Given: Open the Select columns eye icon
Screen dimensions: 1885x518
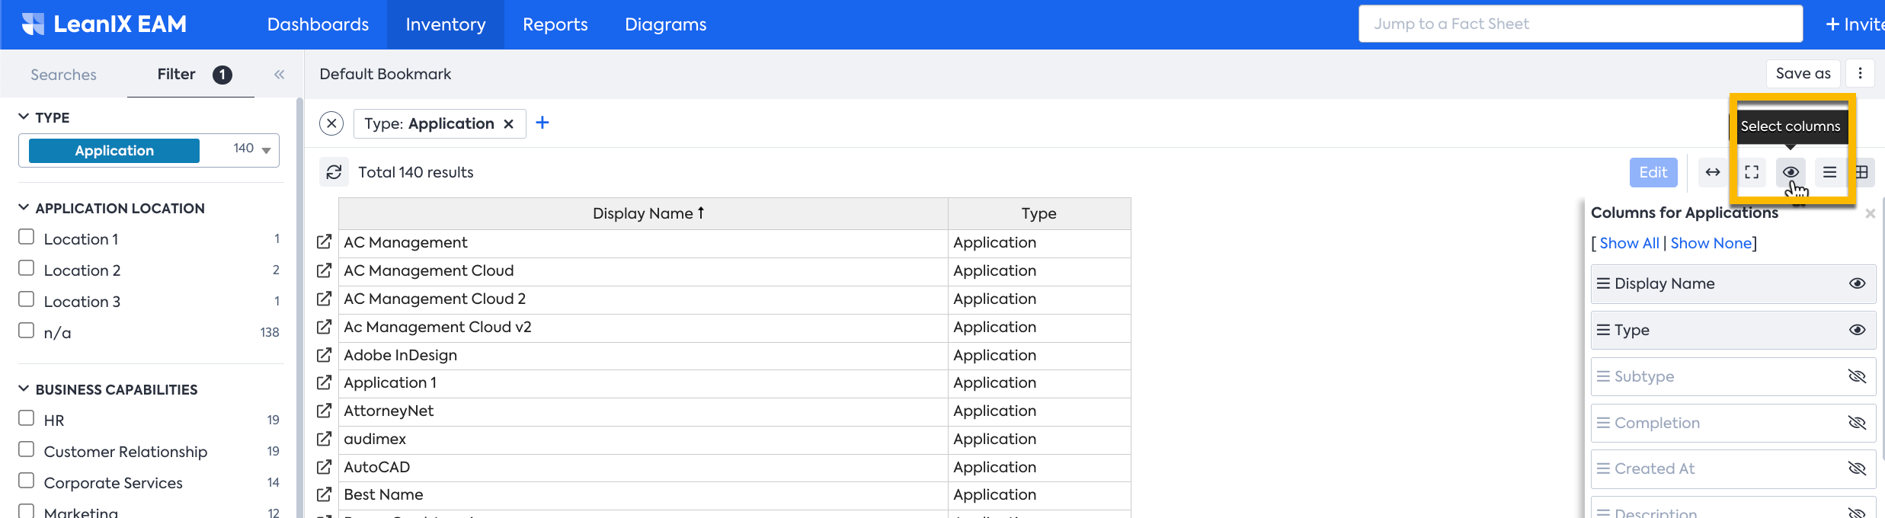Looking at the screenshot, I should 1791,172.
